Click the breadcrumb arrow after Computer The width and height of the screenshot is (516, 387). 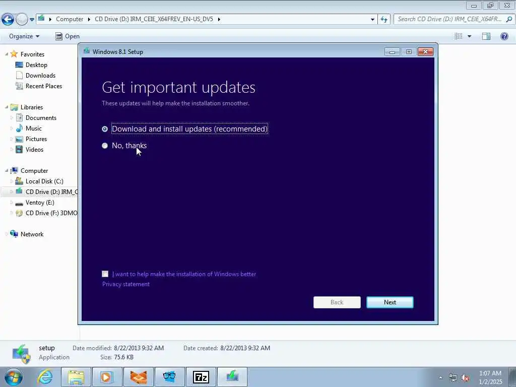[x=89, y=20]
